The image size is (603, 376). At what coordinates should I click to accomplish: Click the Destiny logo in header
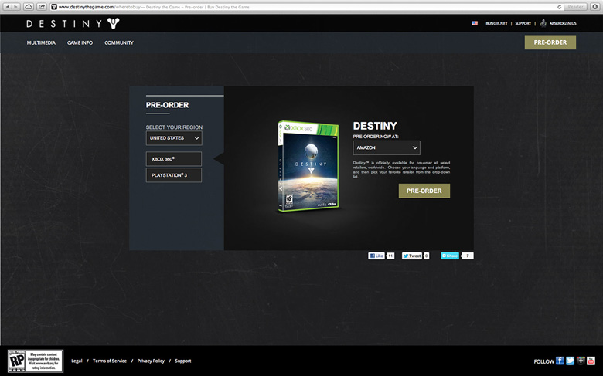[x=73, y=23]
